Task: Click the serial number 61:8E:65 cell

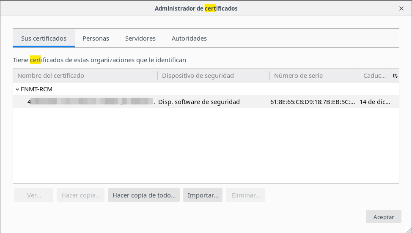Action: (x=313, y=102)
